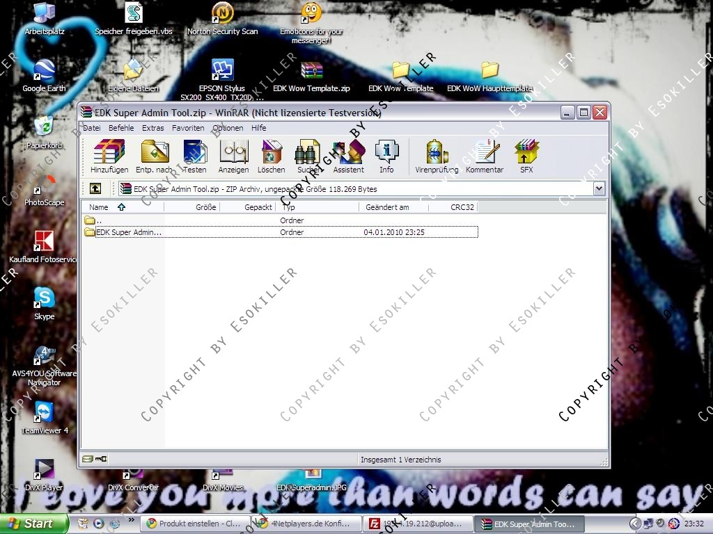
Task: Expand hidden system tray icons arrow
Action: [x=635, y=524]
